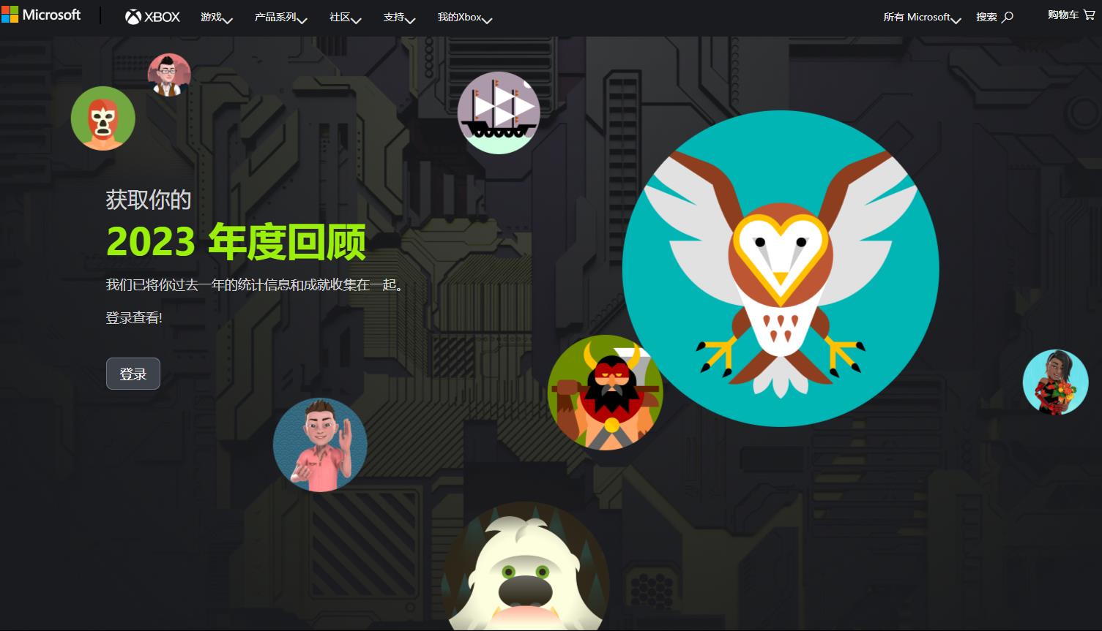Click the 获取你的 text
Screen dimensions: 1102x631
149,200
